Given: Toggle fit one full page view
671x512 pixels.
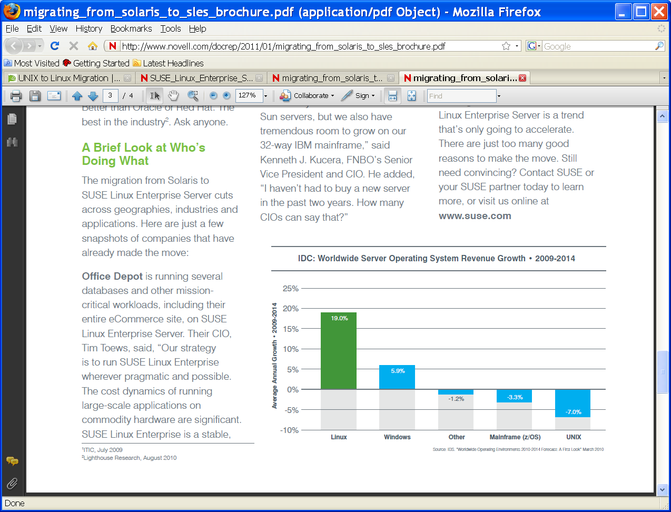Looking at the screenshot, I should tap(411, 95).
